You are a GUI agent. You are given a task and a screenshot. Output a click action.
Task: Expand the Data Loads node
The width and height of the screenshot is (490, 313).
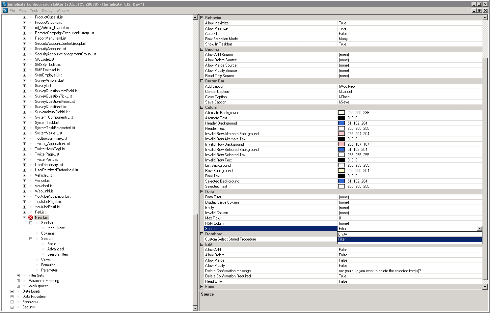(12, 291)
